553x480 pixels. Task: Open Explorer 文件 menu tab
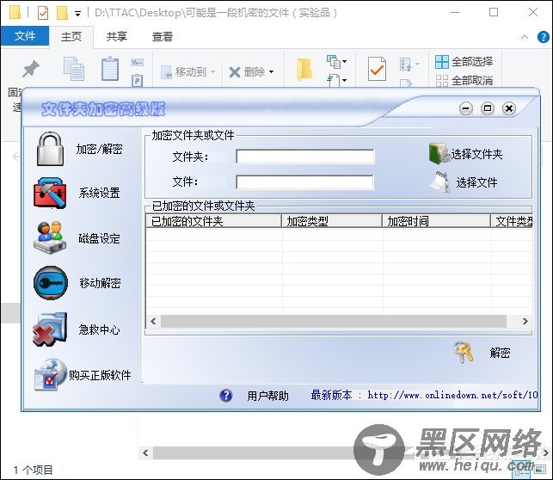pos(25,35)
